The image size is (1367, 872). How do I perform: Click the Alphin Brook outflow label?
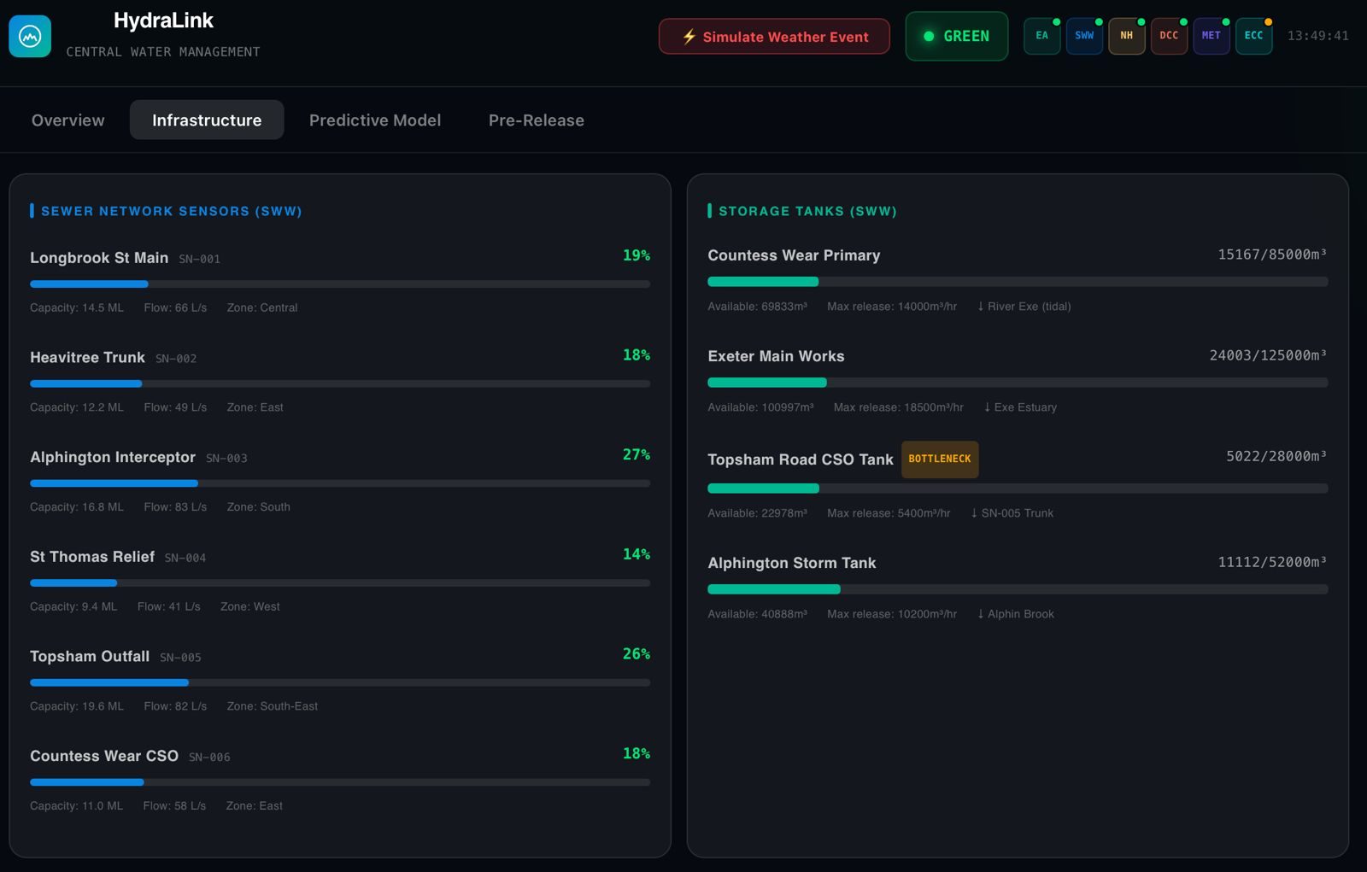tap(1015, 614)
